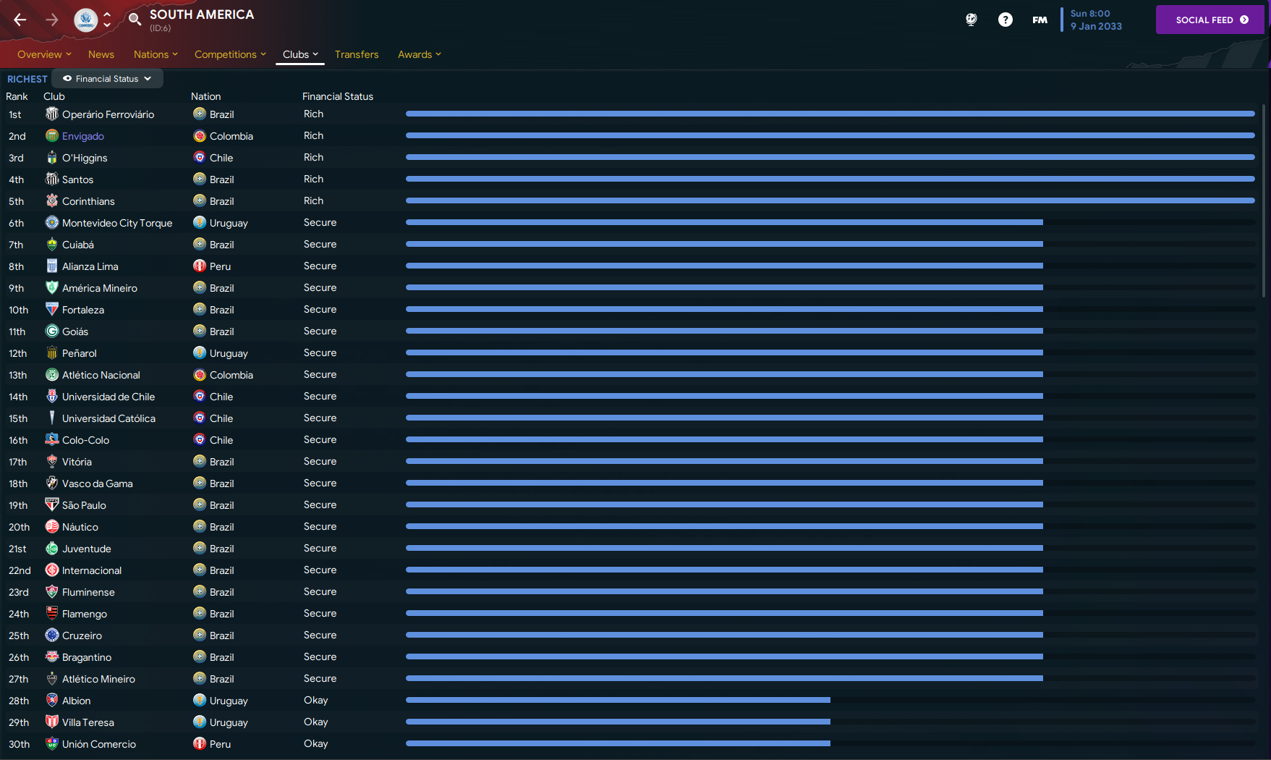Go back using the left arrow

20,20
